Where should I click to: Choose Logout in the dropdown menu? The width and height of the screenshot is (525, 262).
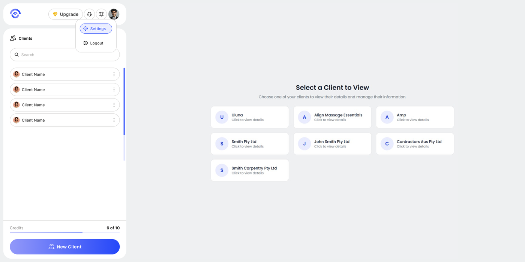click(x=94, y=43)
